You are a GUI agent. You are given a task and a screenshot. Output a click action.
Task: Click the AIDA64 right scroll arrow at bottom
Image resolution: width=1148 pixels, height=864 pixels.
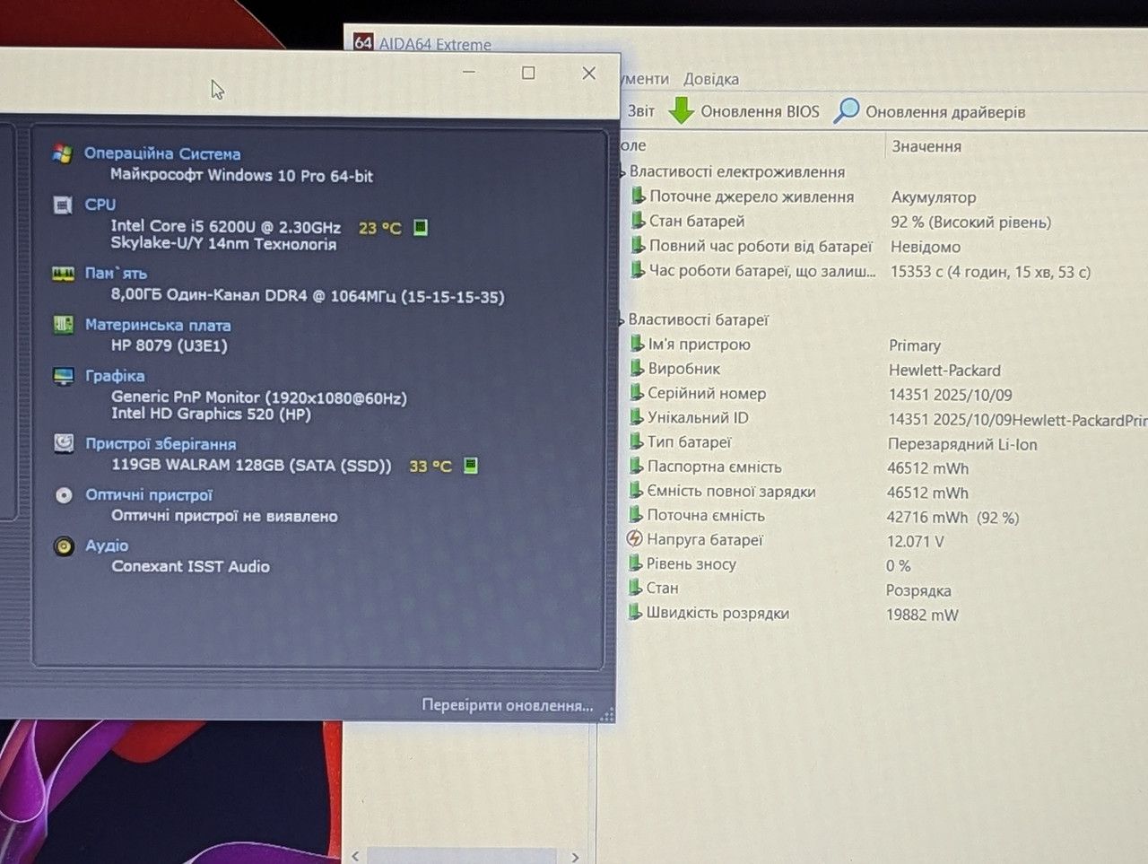click(x=575, y=857)
